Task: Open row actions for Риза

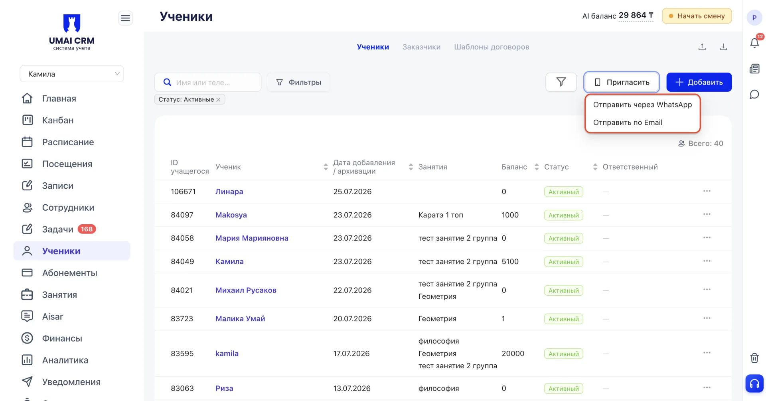Action: tap(707, 387)
